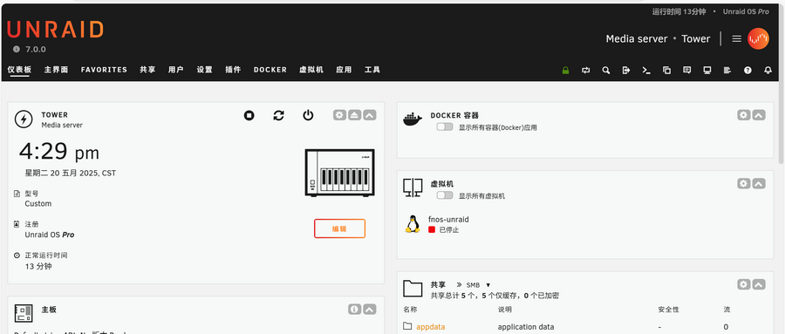The width and height of the screenshot is (785, 334).
Task: Click the '安全性' column header
Action: (668, 310)
